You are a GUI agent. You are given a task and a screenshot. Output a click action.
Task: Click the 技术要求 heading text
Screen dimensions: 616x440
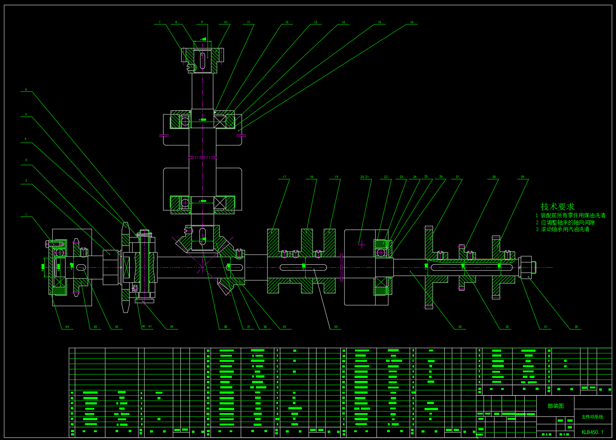click(x=557, y=206)
